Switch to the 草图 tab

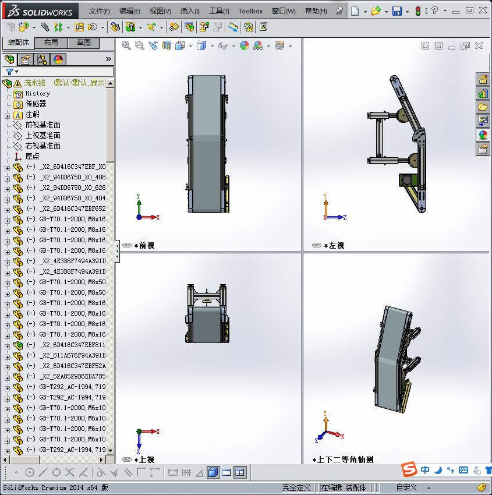coord(84,43)
